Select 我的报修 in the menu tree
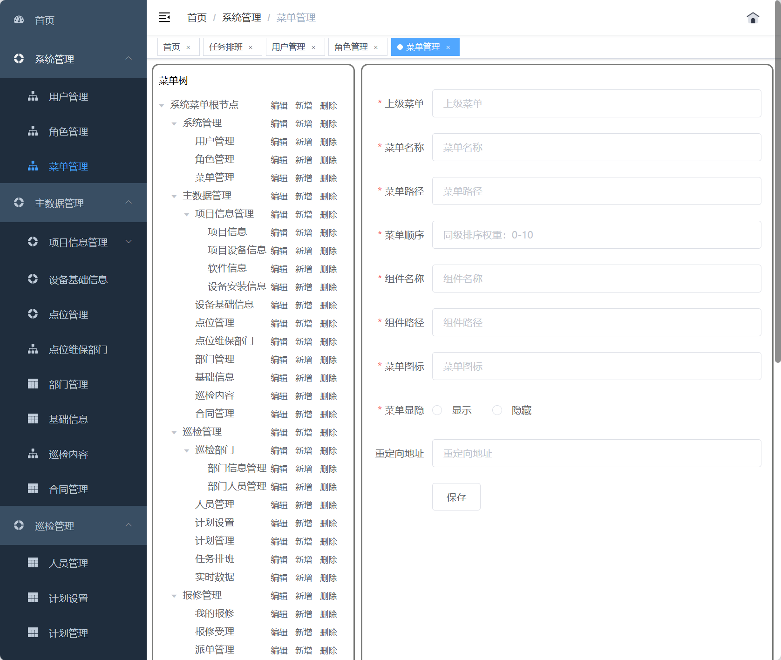The image size is (781, 660). [x=215, y=613]
